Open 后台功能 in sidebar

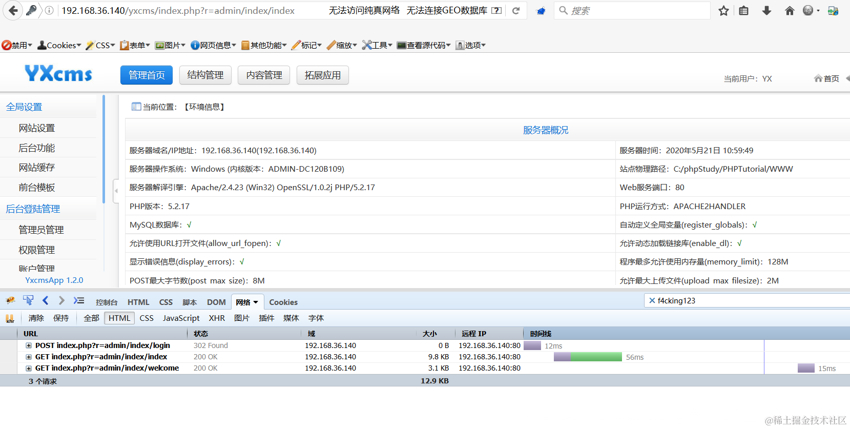[x=37, y=148]
